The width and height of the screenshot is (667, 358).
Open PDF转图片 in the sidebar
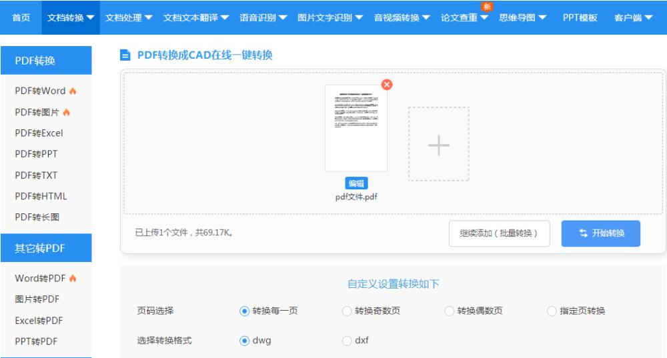pos(37,112)
